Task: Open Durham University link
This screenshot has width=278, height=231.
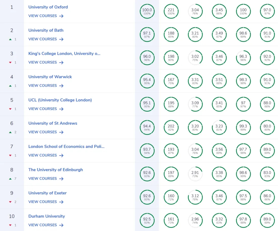Action: (47, 216)
